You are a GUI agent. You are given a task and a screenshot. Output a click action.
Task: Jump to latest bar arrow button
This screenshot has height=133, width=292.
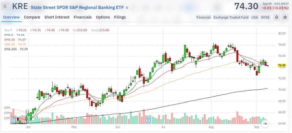click(x=265, y=124)
